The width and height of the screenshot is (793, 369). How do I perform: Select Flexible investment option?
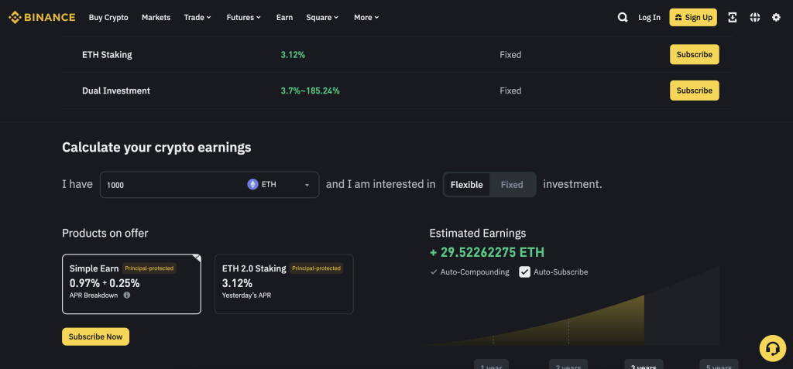(467, 184)
